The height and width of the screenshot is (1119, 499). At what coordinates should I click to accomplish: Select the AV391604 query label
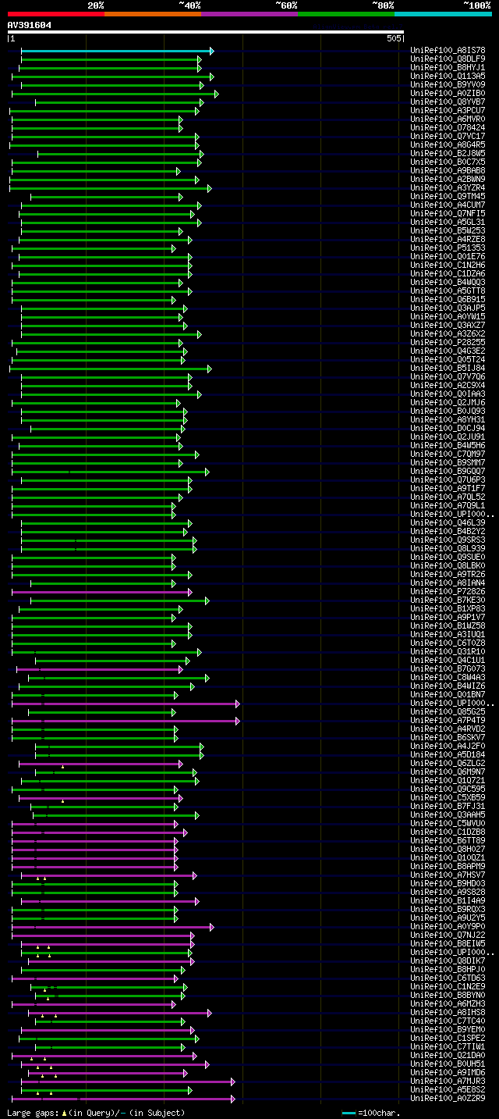[x=30, y=25]
